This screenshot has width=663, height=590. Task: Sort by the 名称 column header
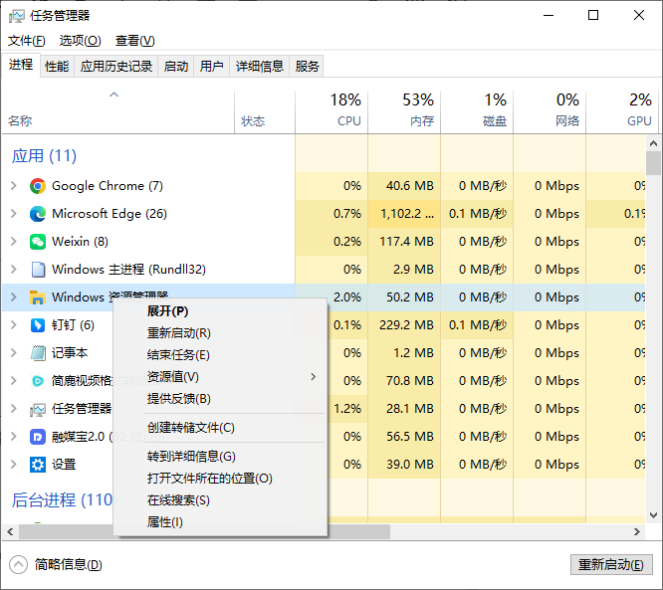coord(118,112)
